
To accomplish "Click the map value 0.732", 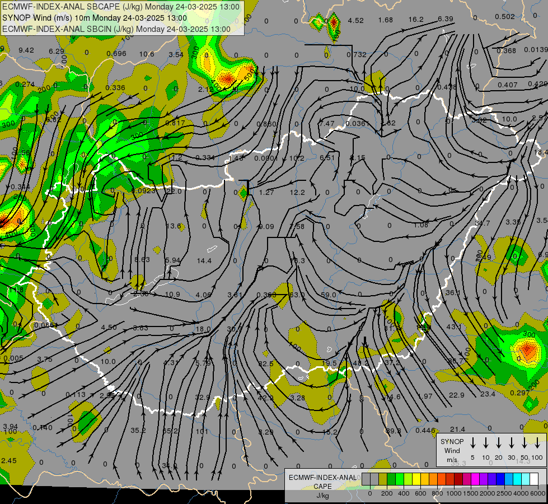I will click(x=357, y=55).
